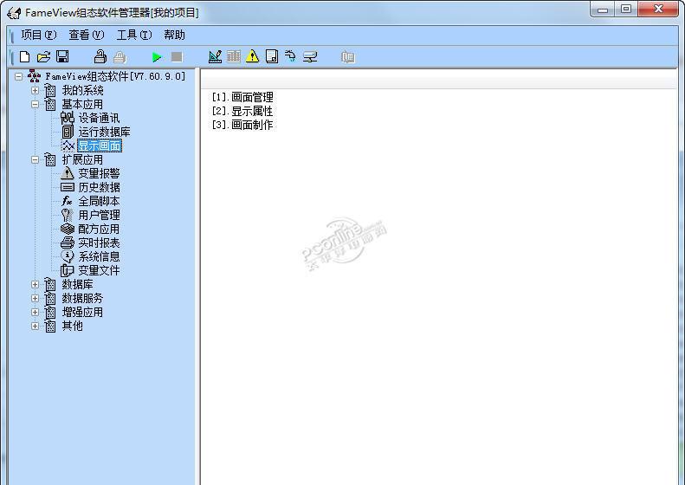Click the 系统信息 info bubble icon
The width and height of the screenshot is (685, 485).
[x=68, y=256]
